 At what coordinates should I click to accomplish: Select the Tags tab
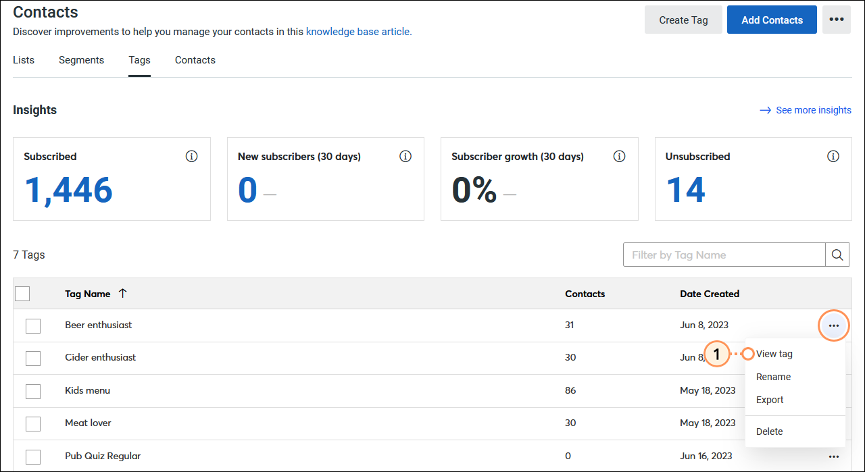140,60
